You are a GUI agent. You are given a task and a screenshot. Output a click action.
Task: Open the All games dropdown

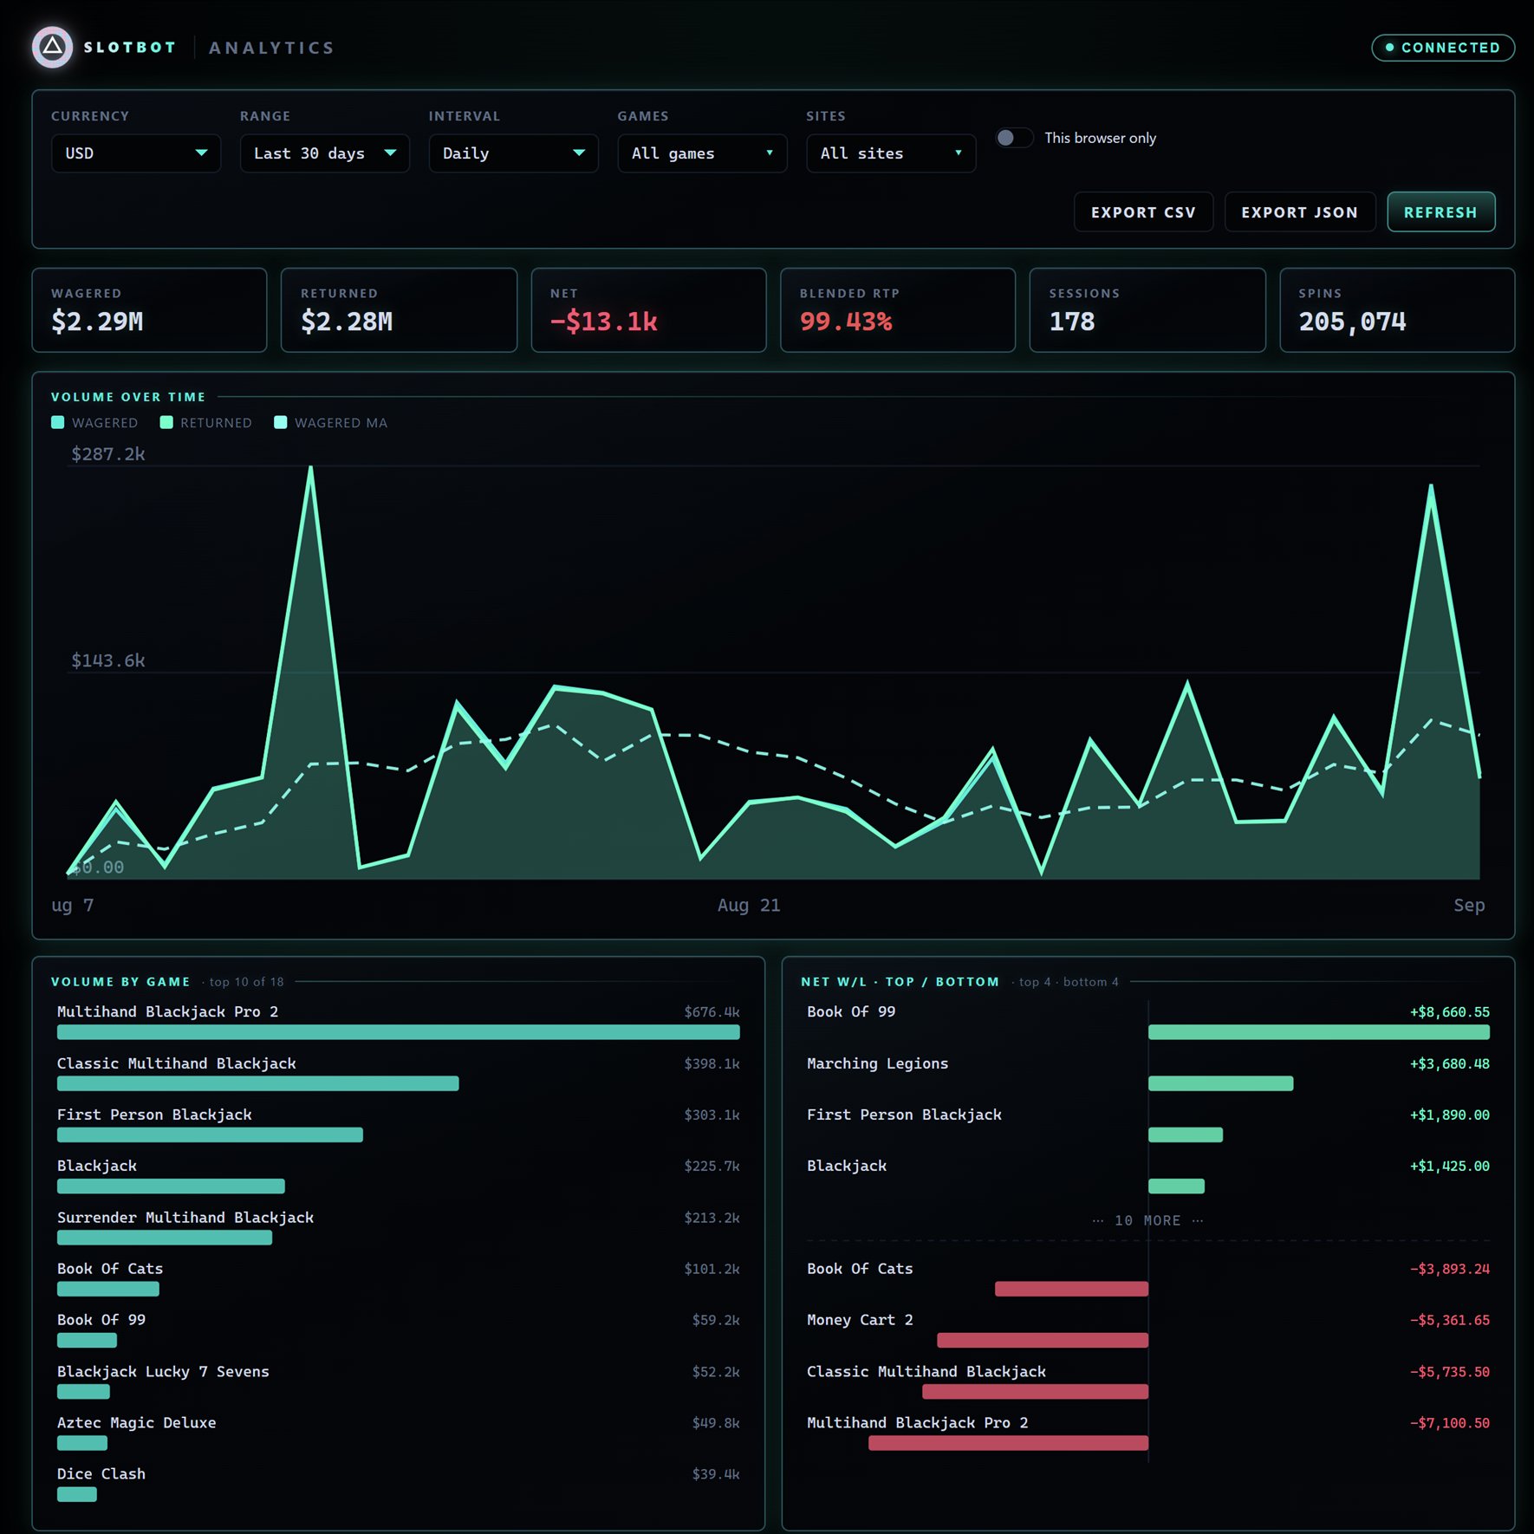703,153
